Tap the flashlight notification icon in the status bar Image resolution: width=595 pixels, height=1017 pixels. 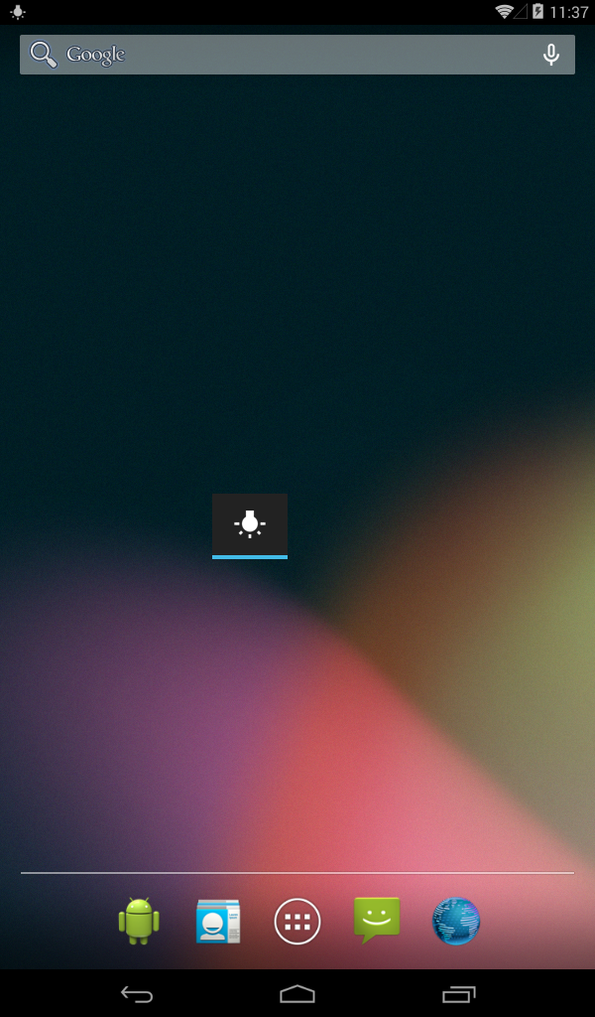(18, 12)
